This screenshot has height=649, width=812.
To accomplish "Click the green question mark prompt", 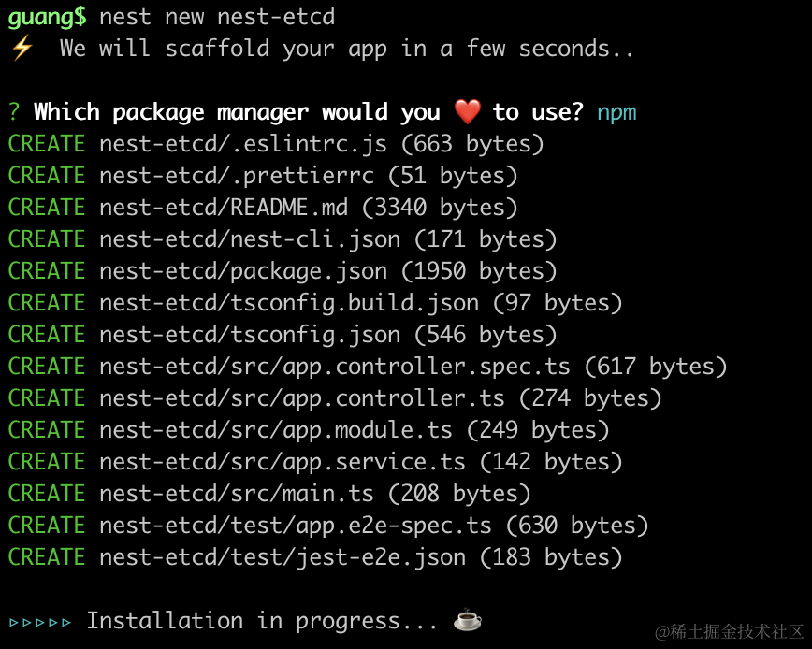I will pos(14,113).
